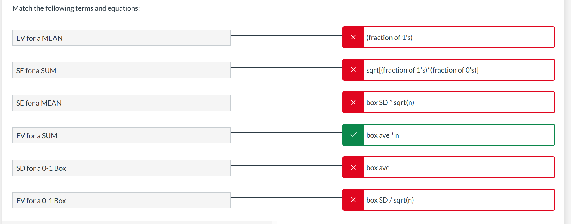The image size is (571, 224).
Task: Select the "SD for a 0-1 Box" term box
Action: point(122,168)
